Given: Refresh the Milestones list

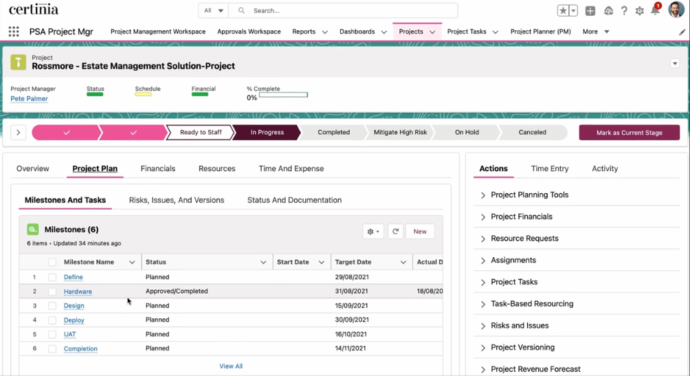Looking at the screenshot, I should coord(395,232).
